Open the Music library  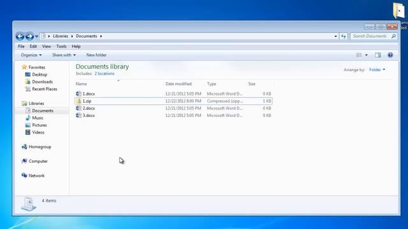[38, 118]
